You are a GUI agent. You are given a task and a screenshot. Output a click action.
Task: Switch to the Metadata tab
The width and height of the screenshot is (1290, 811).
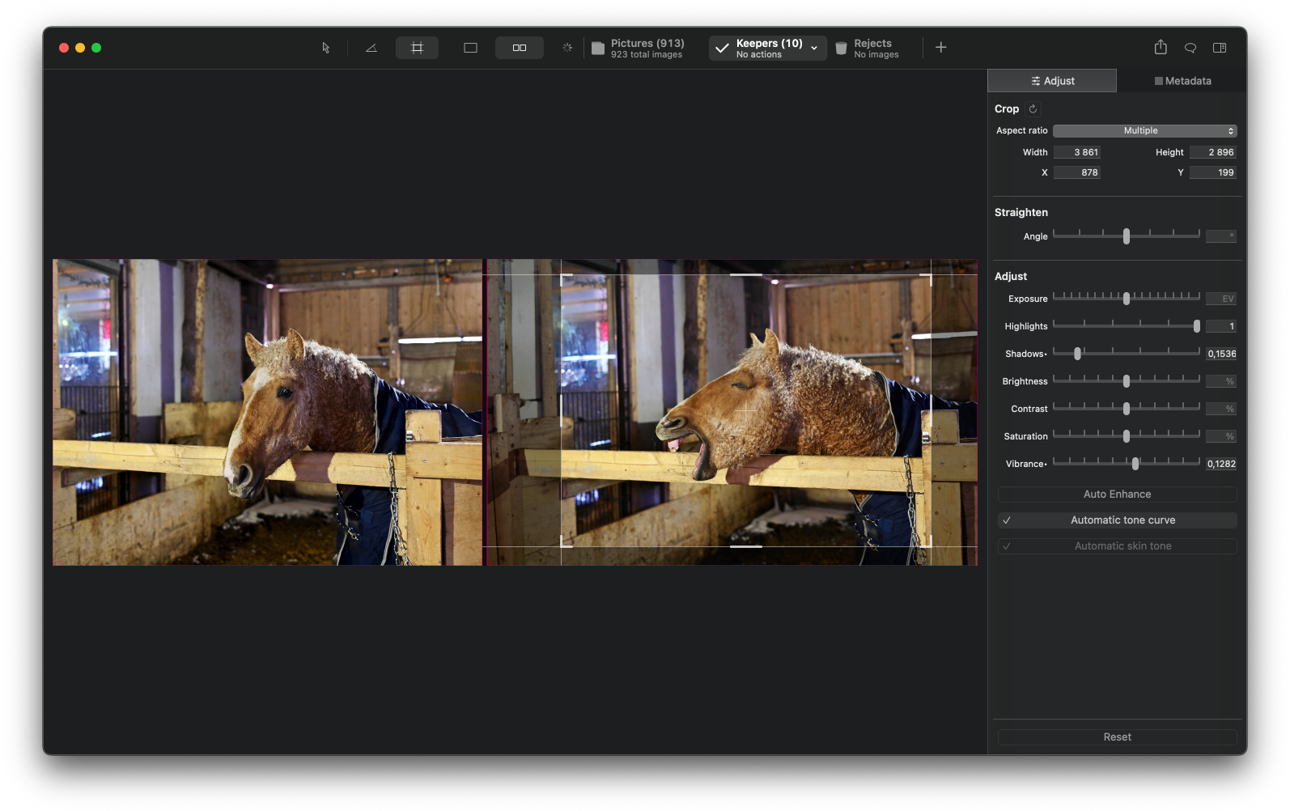(x=1182, y=81)
